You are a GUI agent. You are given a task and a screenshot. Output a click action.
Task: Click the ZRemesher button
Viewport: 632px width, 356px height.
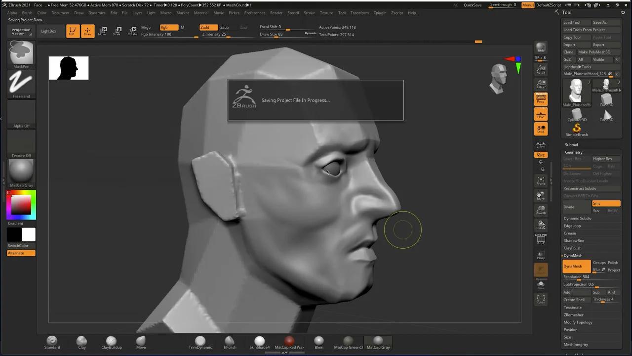click(573, 314)
